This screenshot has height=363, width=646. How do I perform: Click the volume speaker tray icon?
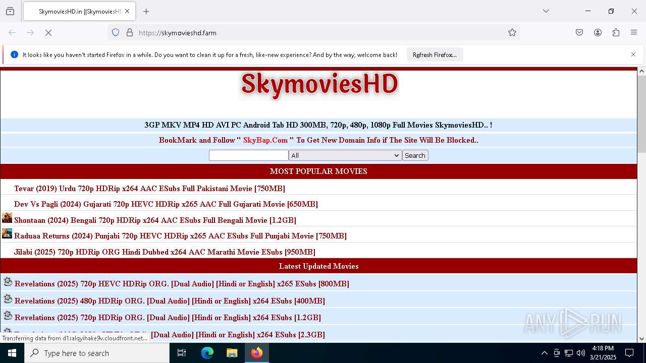(581, 353)
